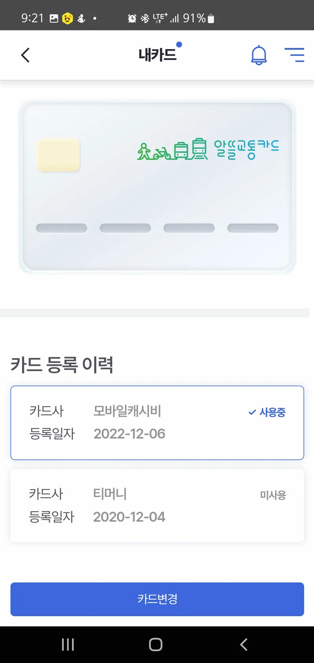Tap the 사용중 checkmark status
The width and height of the screenshot is (314, 663).
267,412
